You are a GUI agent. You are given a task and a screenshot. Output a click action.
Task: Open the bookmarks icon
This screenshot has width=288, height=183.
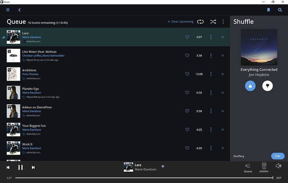[268, 10]
